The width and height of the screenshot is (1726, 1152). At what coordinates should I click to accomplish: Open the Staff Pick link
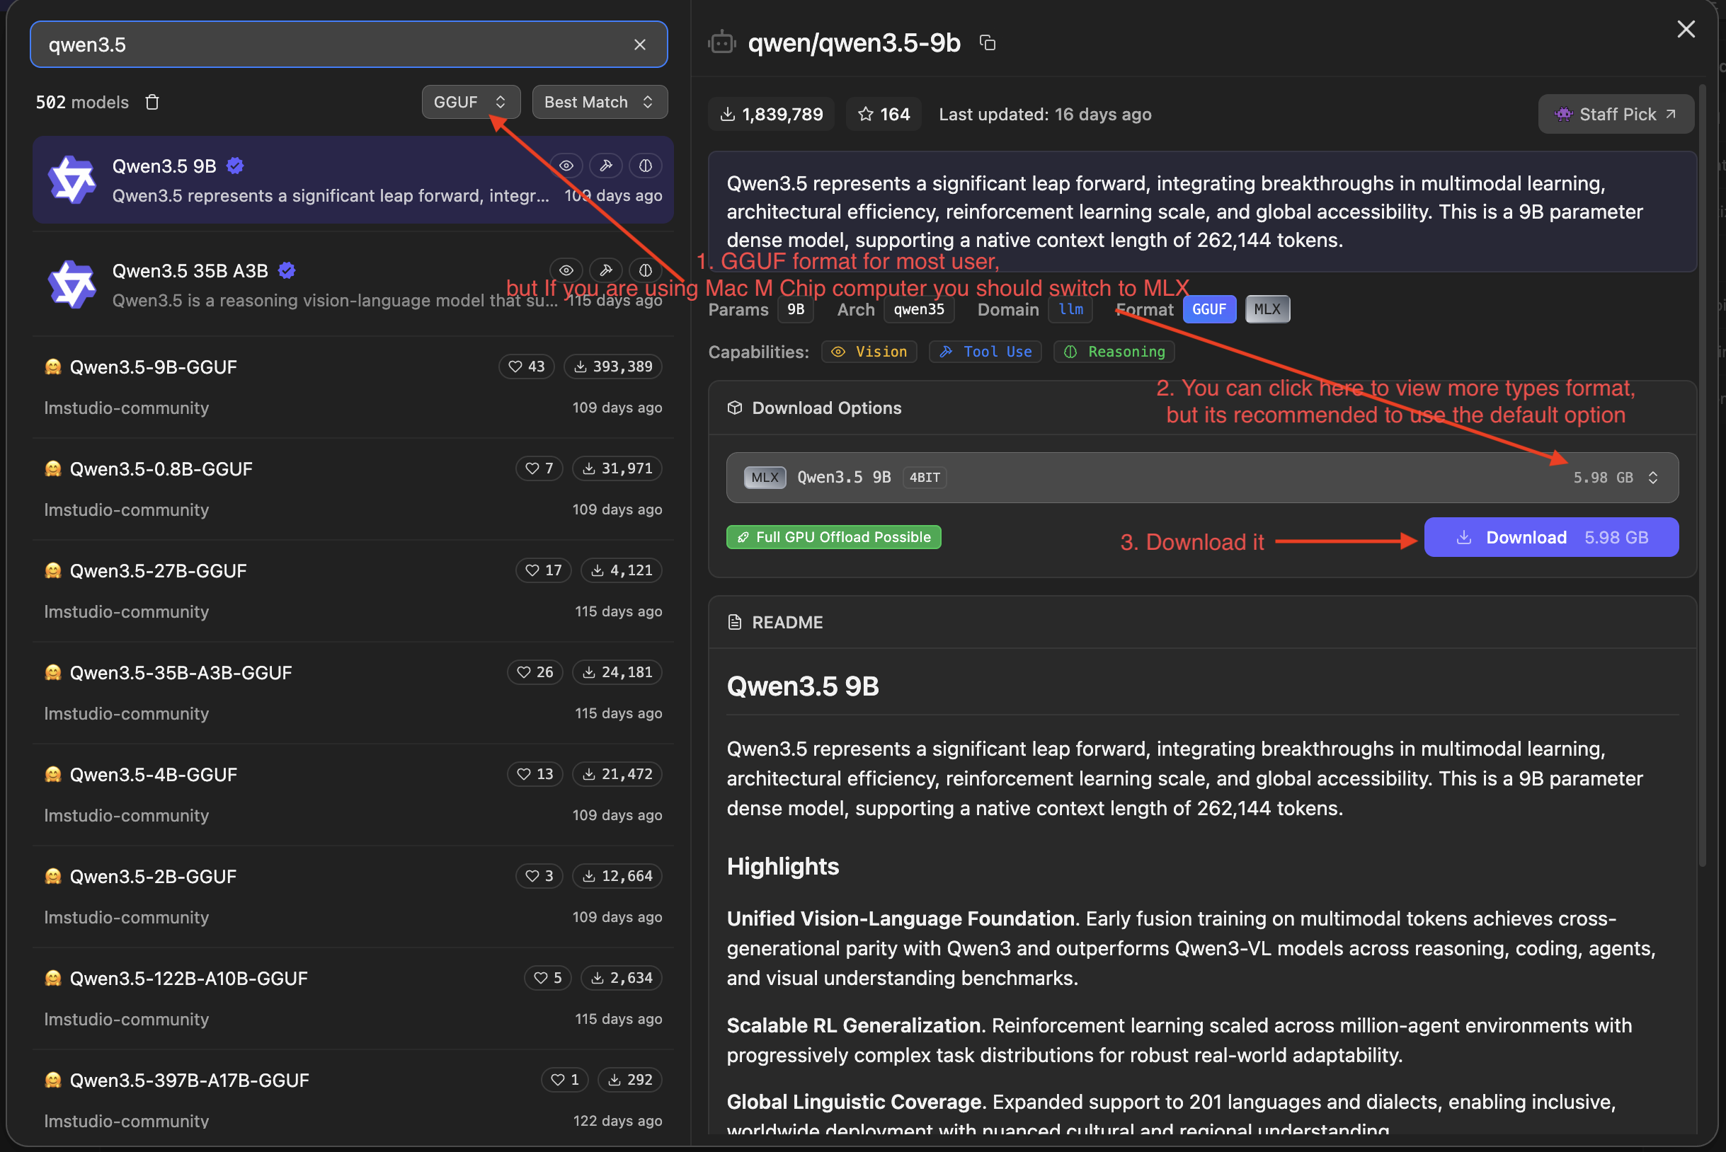(1616, 115)
